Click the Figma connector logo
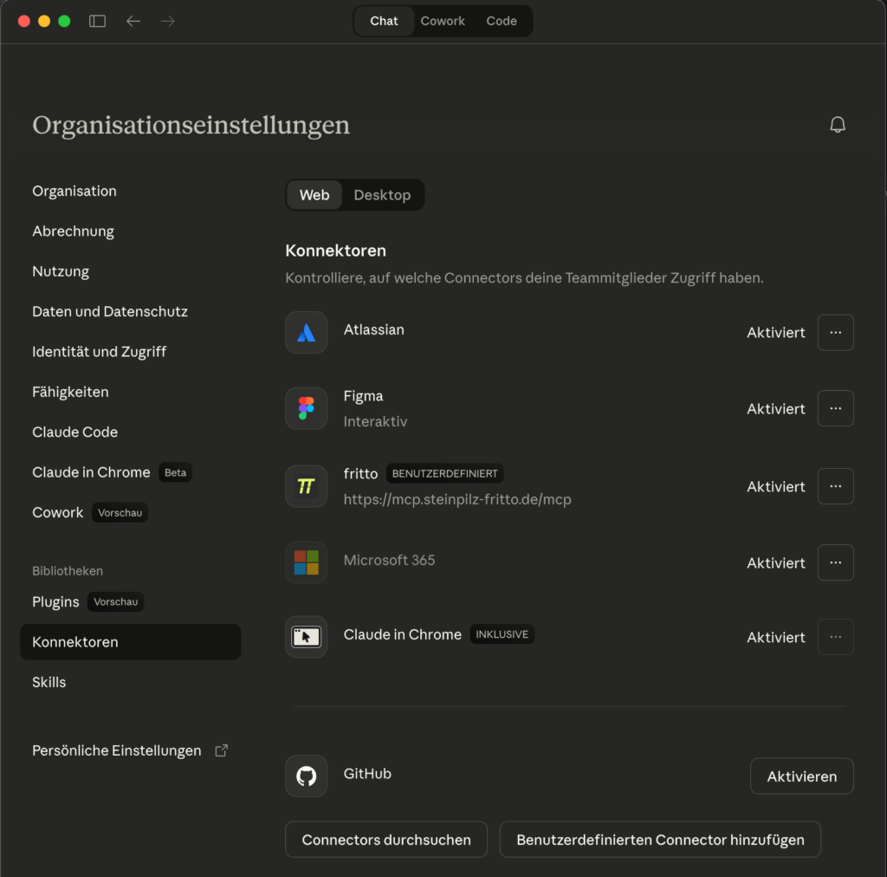This screenshot has height=877, width=887. coord(306,409)
